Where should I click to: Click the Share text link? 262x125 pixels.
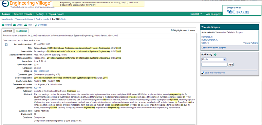8,25
